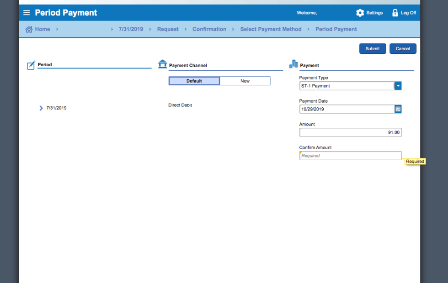Click the Confirm Amount input field
This screenshot has width=448, height=283.
click(350, 156)
